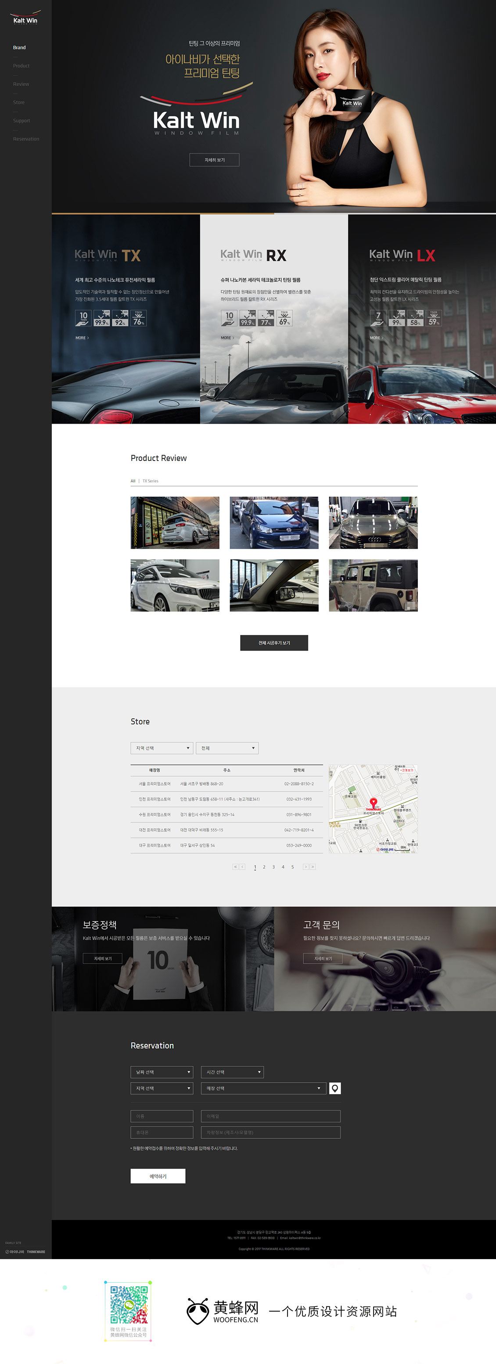Click MORE under Kalt Win TX
This screenshot has width=496, height=1364.
click(82, 338)
